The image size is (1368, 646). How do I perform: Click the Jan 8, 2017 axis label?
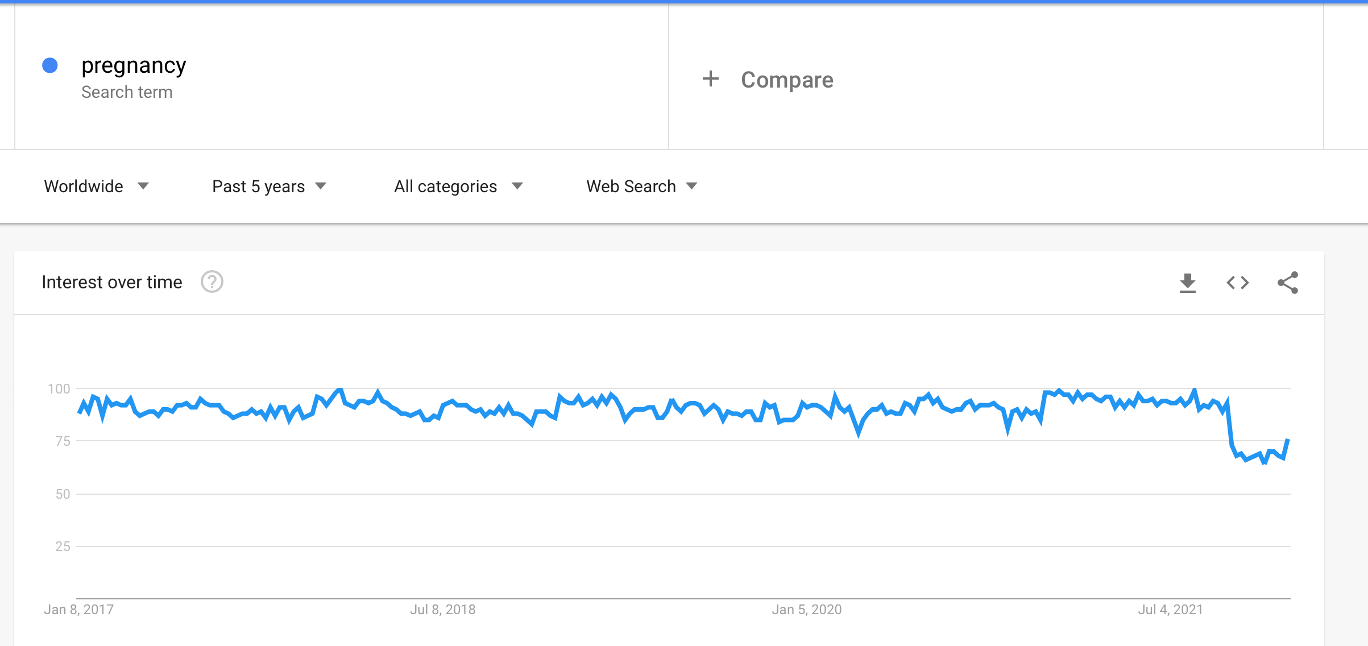[x=79, y=610]
